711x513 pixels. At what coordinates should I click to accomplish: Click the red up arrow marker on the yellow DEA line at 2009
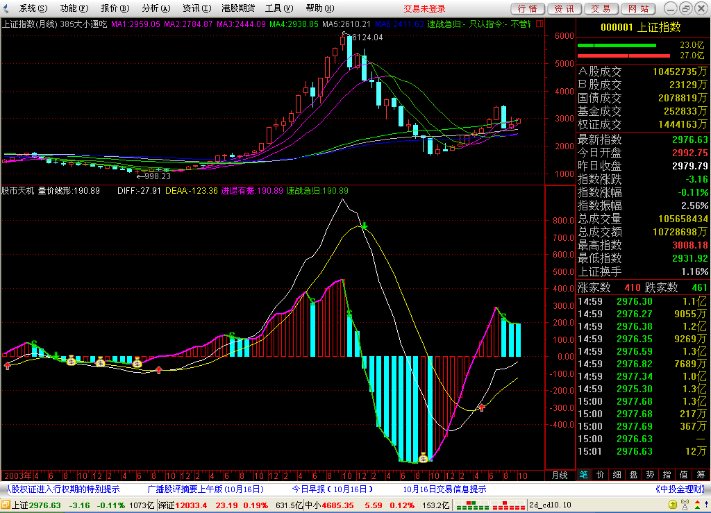[482, 407]
